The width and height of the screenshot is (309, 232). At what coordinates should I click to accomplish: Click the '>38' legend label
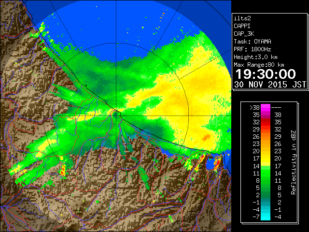(254, 107)
